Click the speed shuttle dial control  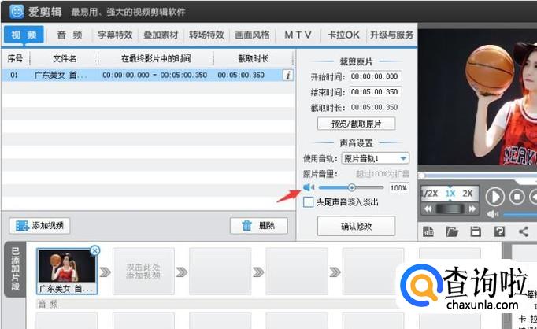(450, 209)
